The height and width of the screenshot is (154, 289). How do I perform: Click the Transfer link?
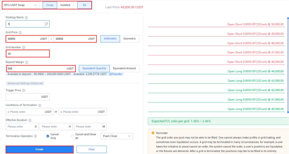pyautogui.click(x=116, y=74)
